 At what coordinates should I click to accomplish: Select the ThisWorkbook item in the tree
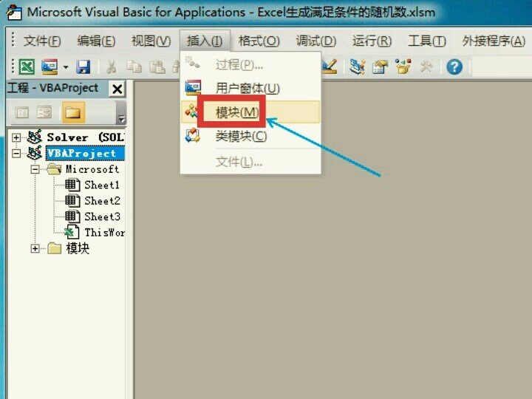103,232
